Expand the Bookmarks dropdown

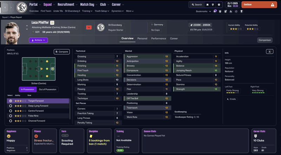click(203, 12)
